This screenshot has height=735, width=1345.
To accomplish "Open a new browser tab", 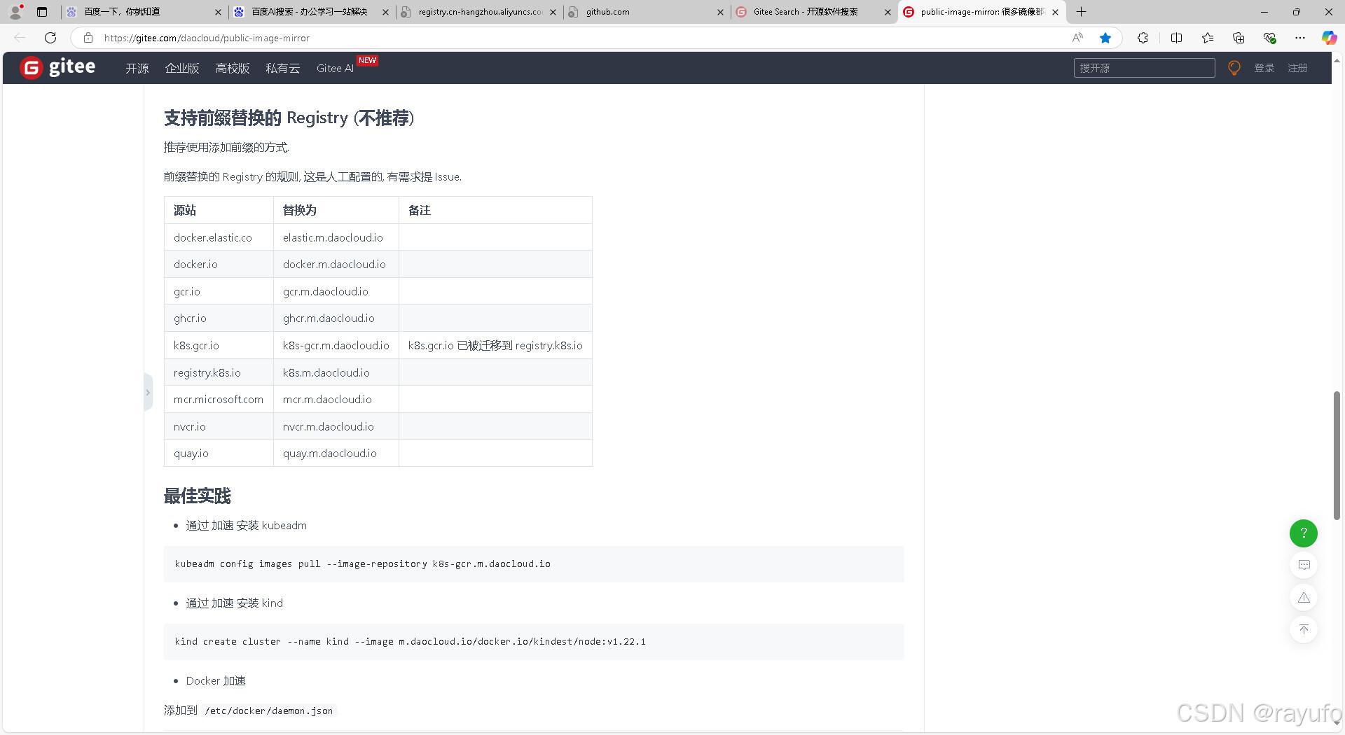I will coord(1082,12).
